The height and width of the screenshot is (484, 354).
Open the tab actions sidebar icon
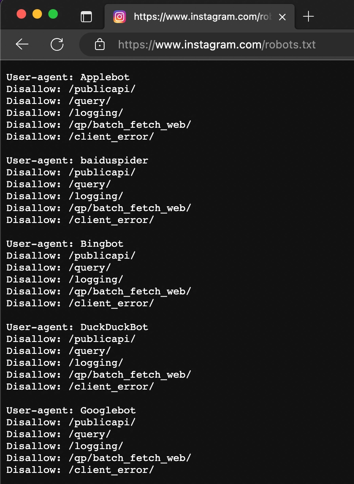click(86, 16)
